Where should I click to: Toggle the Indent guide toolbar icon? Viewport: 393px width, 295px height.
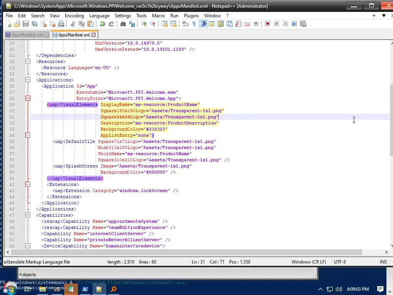(203, 24)
